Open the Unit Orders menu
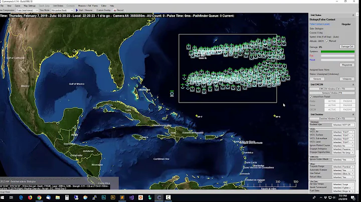The height and width of the screenshot is (202, 361). click(58, 5)
